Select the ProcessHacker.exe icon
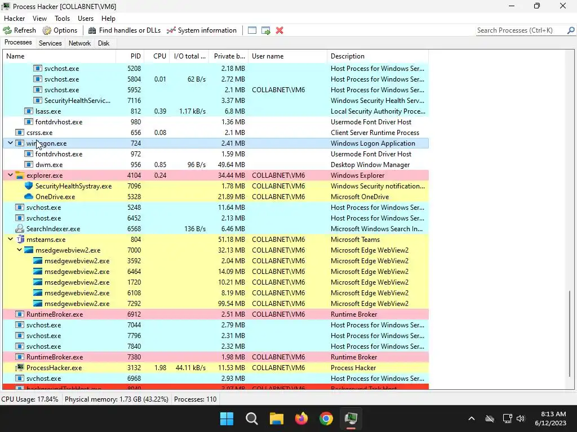Image resolution: width=577 pixels, height=432 pixels. pyautogui.click(x=20, y=367)
